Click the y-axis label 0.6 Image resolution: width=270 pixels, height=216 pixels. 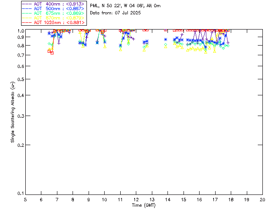(x=21, y=66)
